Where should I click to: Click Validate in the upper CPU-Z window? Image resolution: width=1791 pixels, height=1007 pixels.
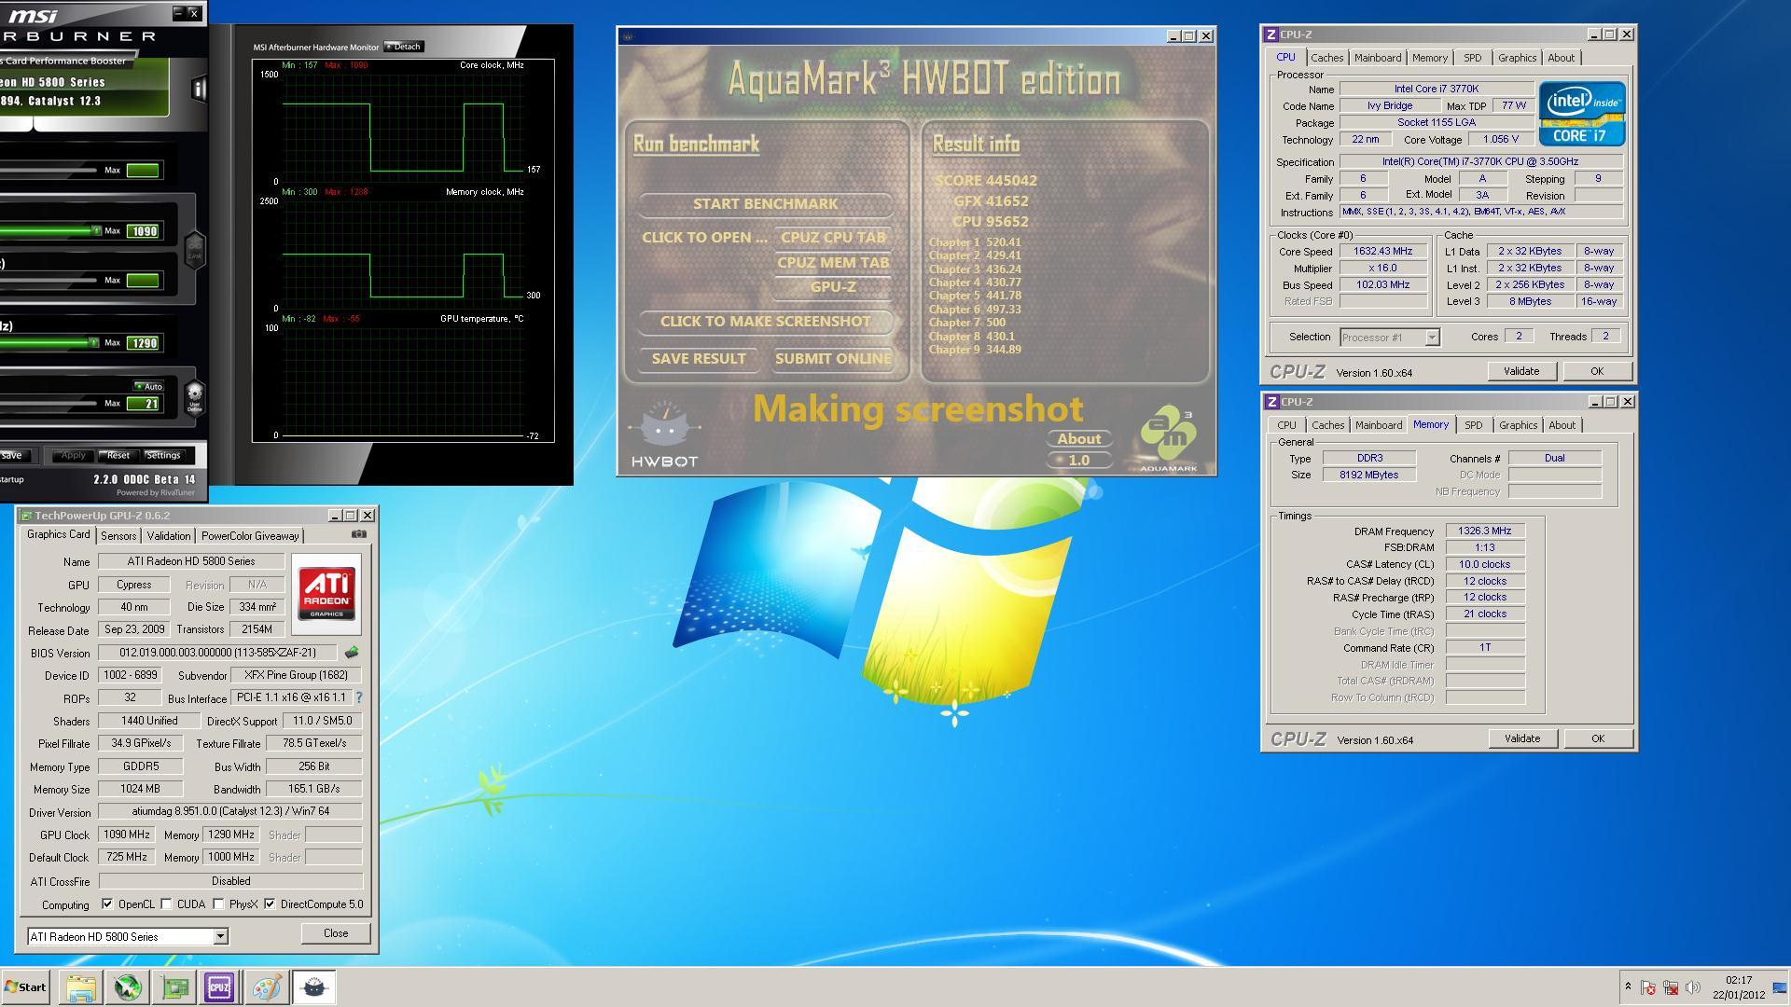point(1521,371)
